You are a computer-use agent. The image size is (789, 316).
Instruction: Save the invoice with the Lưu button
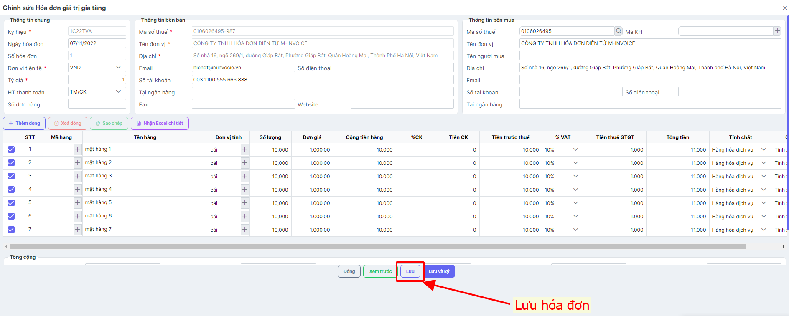point(410,271)
